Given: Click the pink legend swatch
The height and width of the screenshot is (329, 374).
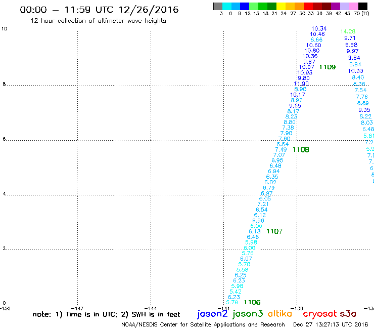Looking at the screenshot, I should (354, 6).
